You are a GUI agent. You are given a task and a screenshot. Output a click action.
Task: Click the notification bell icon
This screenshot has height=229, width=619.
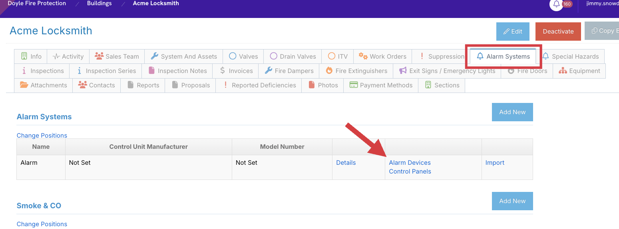(556, 4)
